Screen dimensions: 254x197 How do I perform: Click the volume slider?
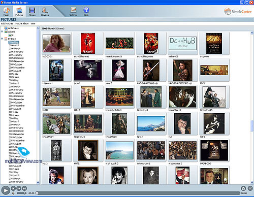(21, 193)
